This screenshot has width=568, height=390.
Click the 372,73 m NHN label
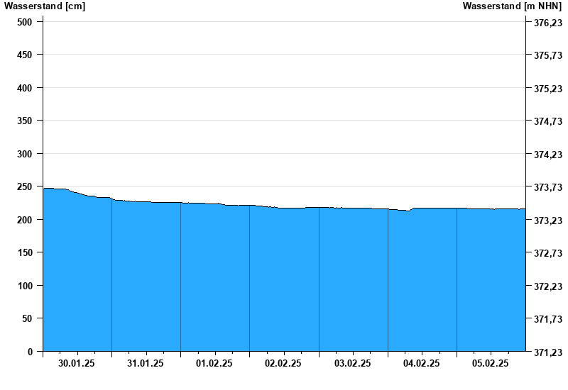click(x=548, y=253)
